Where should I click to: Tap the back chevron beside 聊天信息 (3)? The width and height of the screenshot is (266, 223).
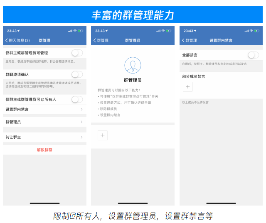point(6,40)
